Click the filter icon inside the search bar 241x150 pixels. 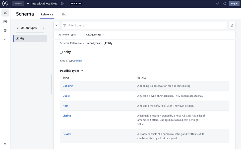coord(65,25)
